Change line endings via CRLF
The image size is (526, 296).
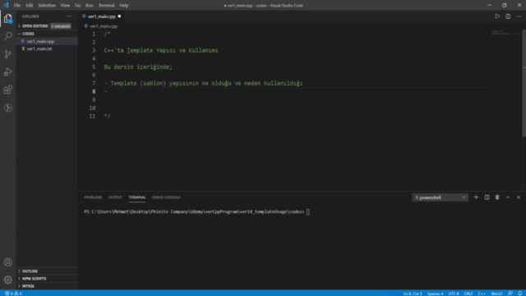[x=468, y=294]
